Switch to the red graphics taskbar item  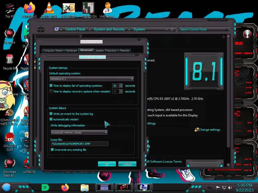(124, 187)
